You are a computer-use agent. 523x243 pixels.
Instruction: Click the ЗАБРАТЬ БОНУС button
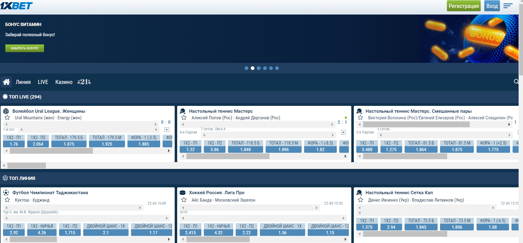(24, 48)
